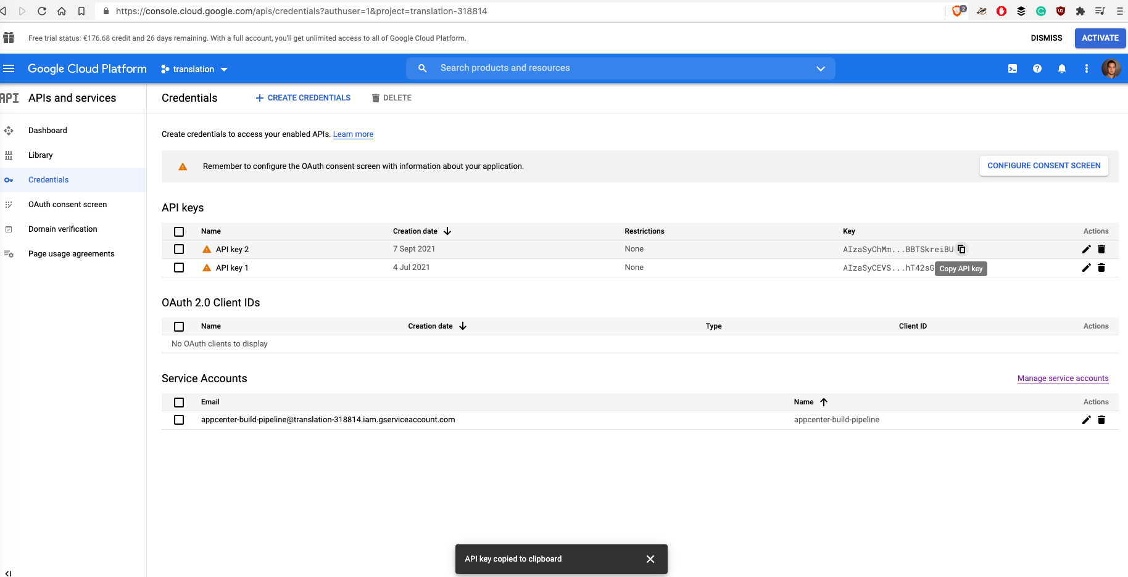Screen dimensions: 1128x577
Task: Delete API key 1 with trash icon
Action: [x=1101, y=268]
